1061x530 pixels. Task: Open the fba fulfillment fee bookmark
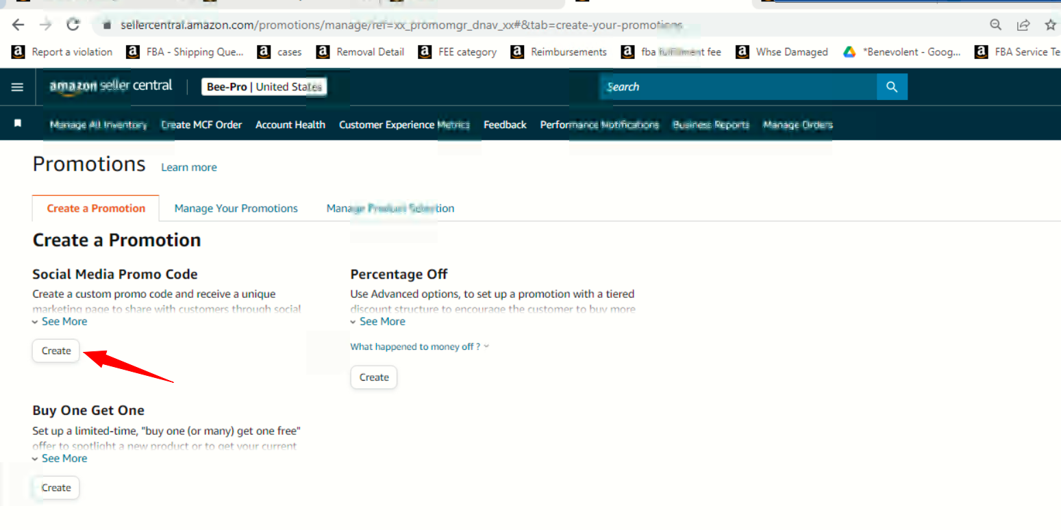(x=671, y=52)
